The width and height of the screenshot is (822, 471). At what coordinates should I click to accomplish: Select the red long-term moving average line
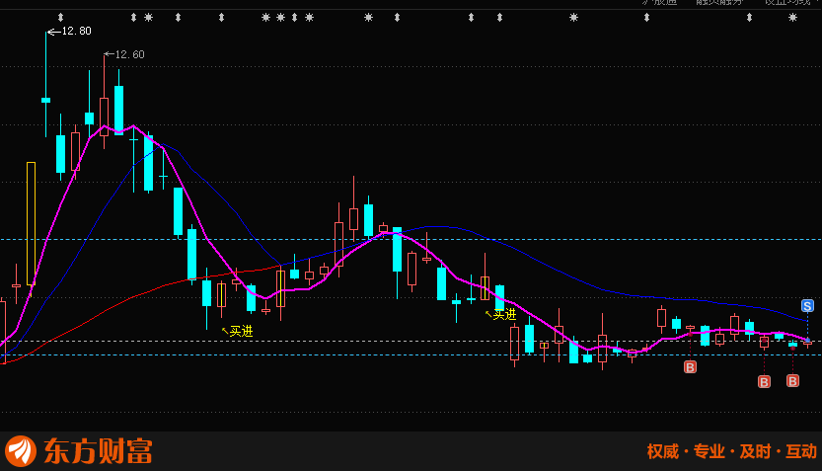pyautogui.click(x=131, y=297)
